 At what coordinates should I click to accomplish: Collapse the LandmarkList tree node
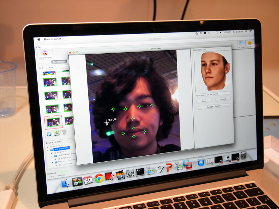(52, 156)
